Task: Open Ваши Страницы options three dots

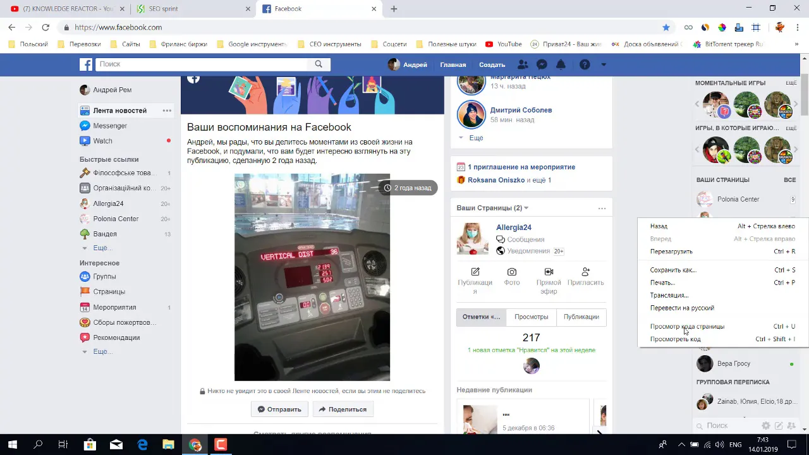Action: 602,208
